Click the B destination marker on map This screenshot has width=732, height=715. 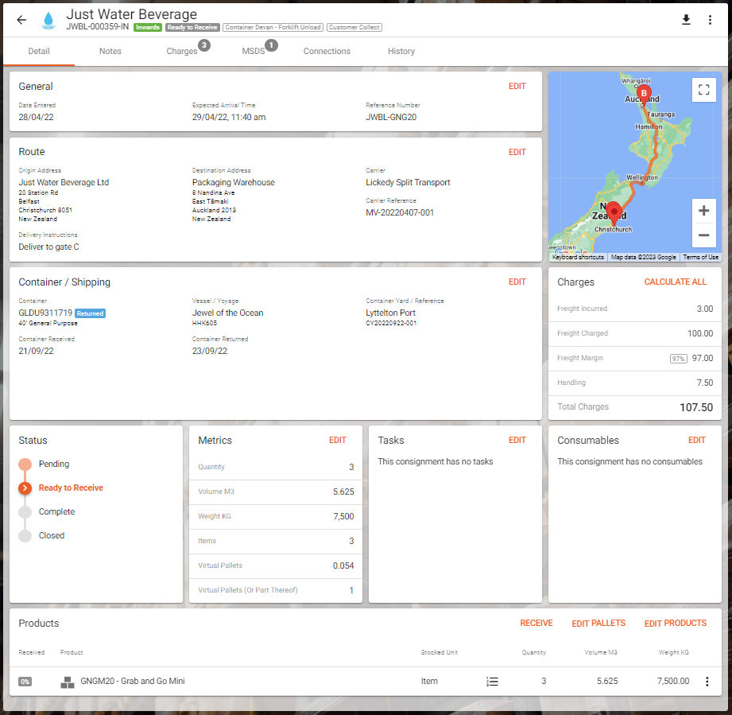(x=644, y=94)
